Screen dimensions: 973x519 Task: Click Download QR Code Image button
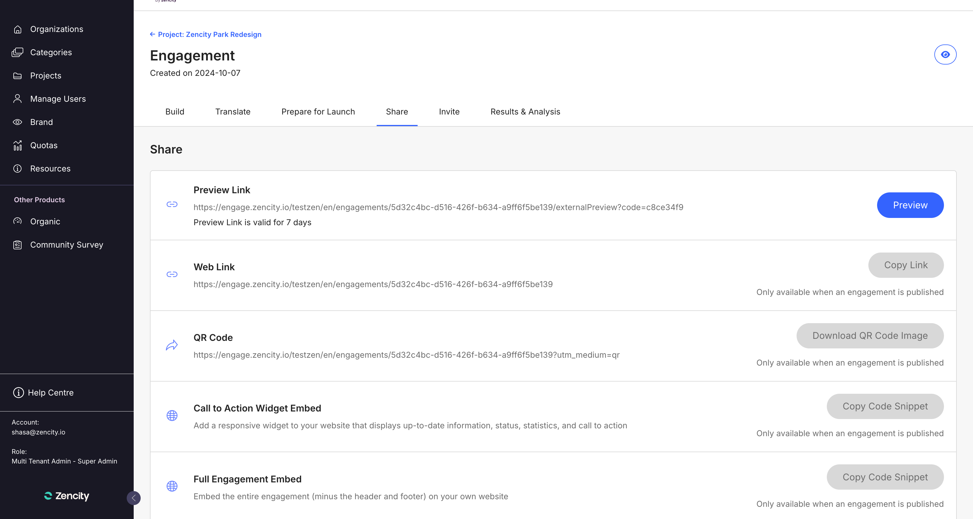tap(870, 336)
